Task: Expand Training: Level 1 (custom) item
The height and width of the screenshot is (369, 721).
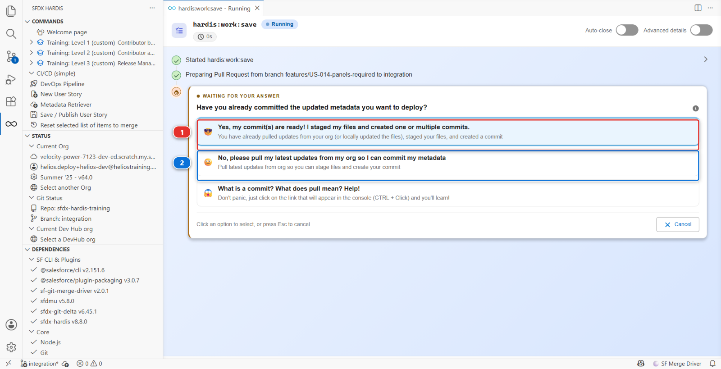Action: click(x=31, y=42)
